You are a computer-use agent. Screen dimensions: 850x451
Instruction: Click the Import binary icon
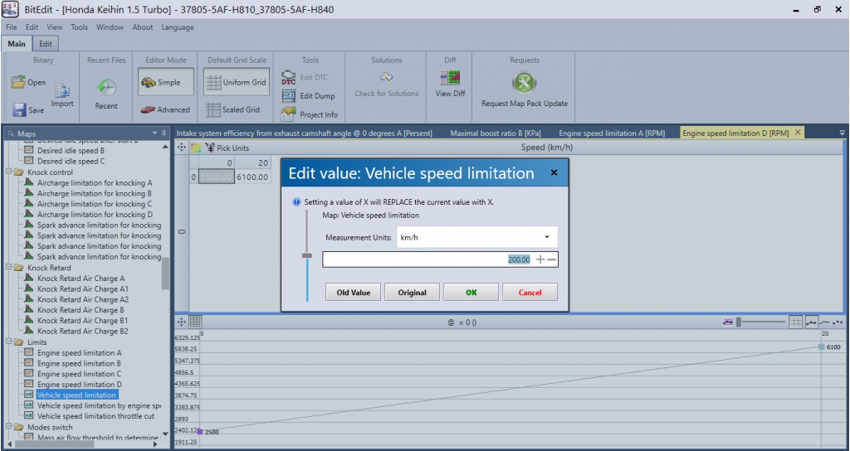[61, 90]
